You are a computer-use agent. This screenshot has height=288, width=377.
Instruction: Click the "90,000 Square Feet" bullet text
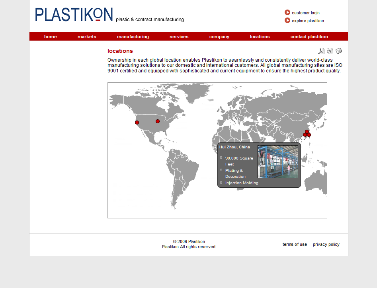[x=239, y=161]
